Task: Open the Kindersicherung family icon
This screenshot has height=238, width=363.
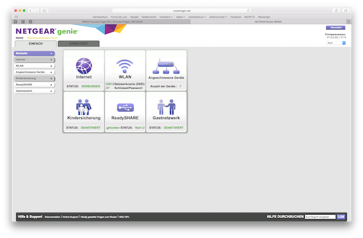Action: [x=83, y=107]
